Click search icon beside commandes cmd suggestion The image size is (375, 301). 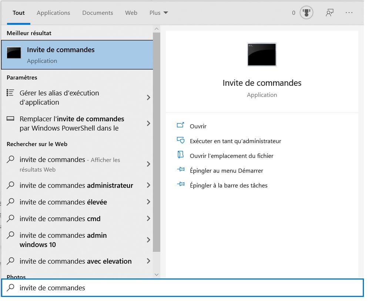point(10,219)
